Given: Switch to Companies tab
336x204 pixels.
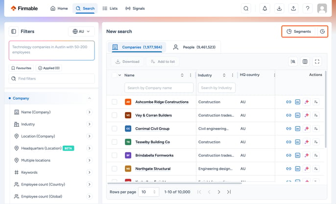Looking at the screenshot, I should pyautogui.click(x=137, y=47).
